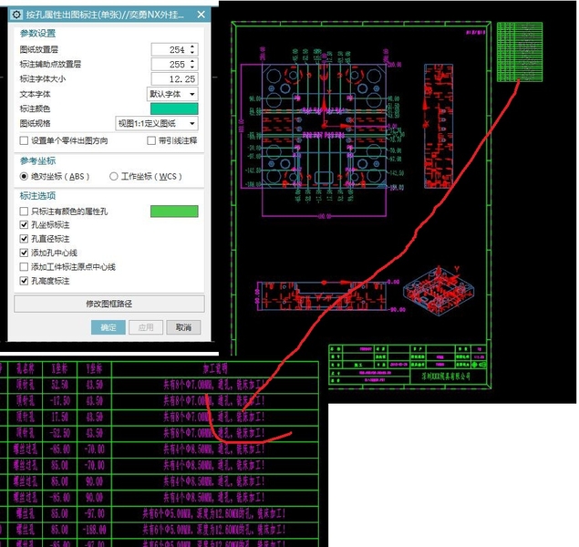Click the 参数设置 section header
Viewport: 579px width, 547px height.
point(37,34)
